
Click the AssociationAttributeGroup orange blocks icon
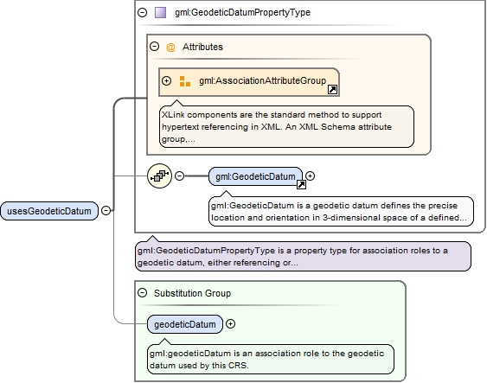[185, 81]
